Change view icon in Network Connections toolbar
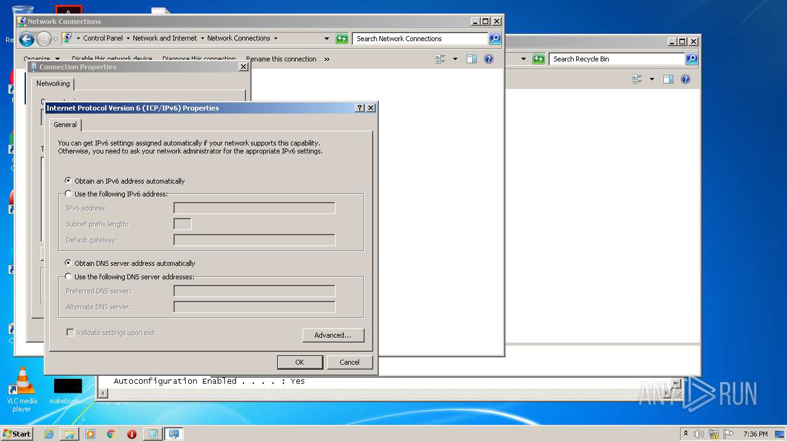Viewport: 787px width, 442px height. point(440,59)
